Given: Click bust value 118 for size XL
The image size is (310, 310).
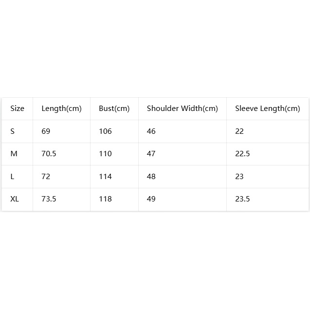Looking at the screenshot, I should click(x=106, y=199).
